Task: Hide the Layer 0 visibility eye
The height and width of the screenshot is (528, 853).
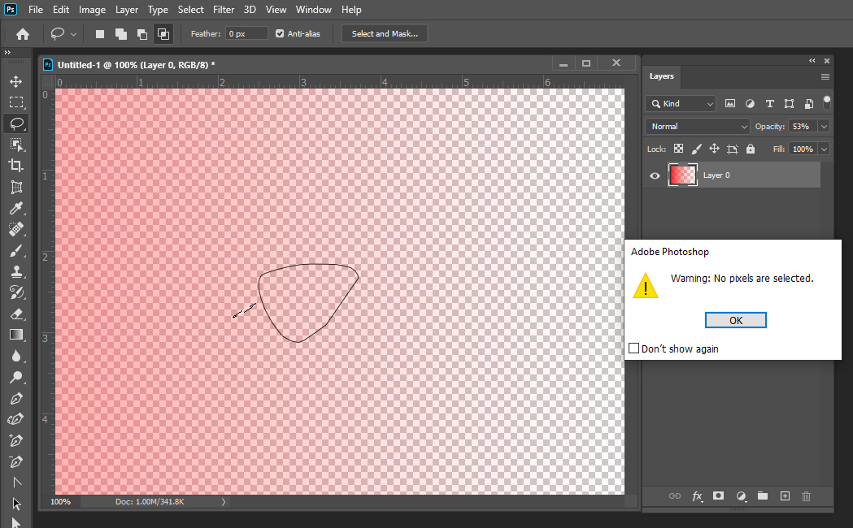Action: (x=655, y=175)
